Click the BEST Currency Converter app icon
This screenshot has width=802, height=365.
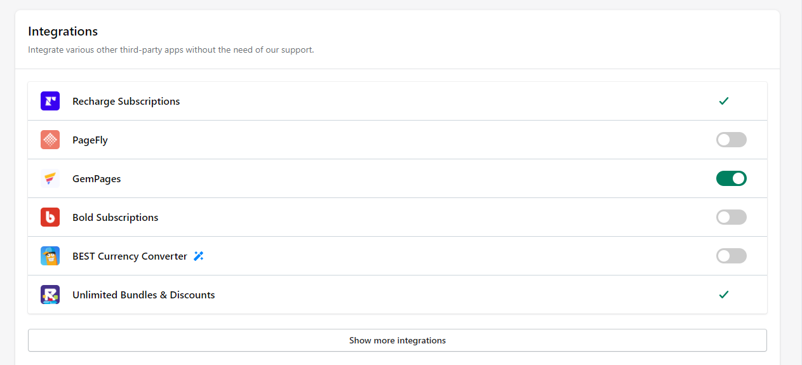click(50, 256)
